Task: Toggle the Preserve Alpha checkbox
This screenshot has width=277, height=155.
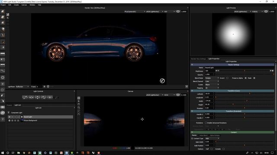Action: [x=245, y=78]
